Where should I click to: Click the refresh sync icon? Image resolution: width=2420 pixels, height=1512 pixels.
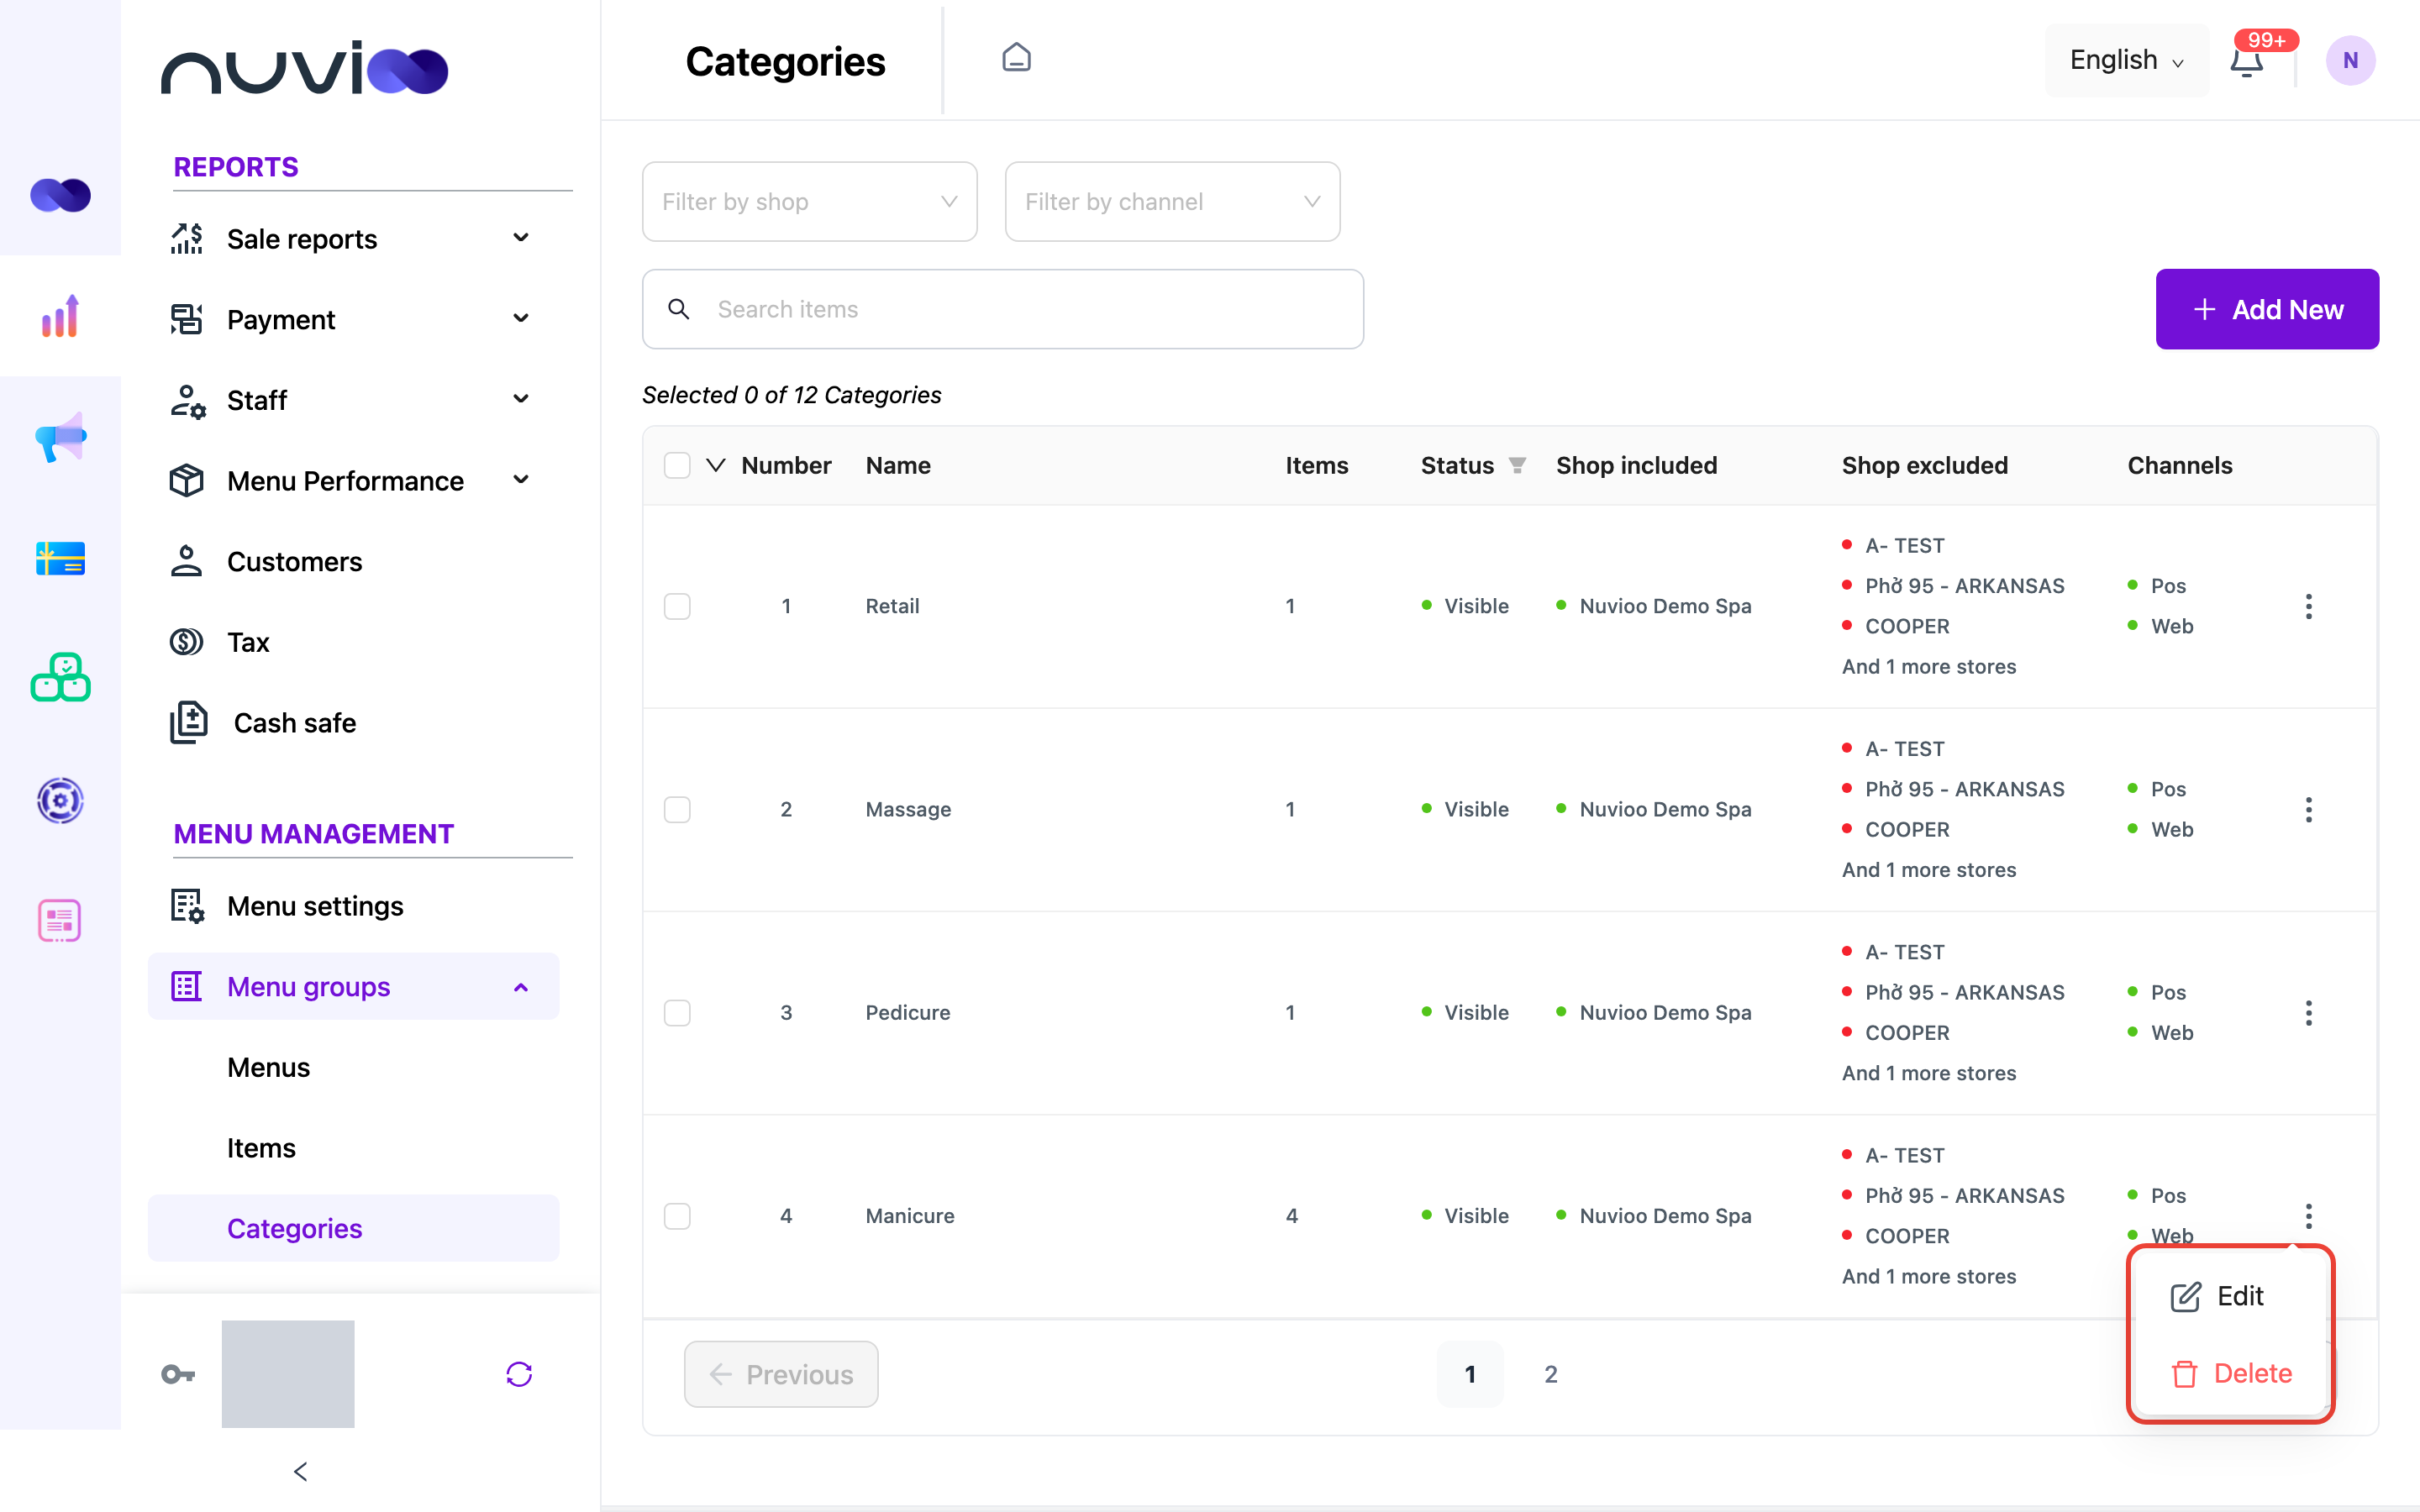(519, 1374)
